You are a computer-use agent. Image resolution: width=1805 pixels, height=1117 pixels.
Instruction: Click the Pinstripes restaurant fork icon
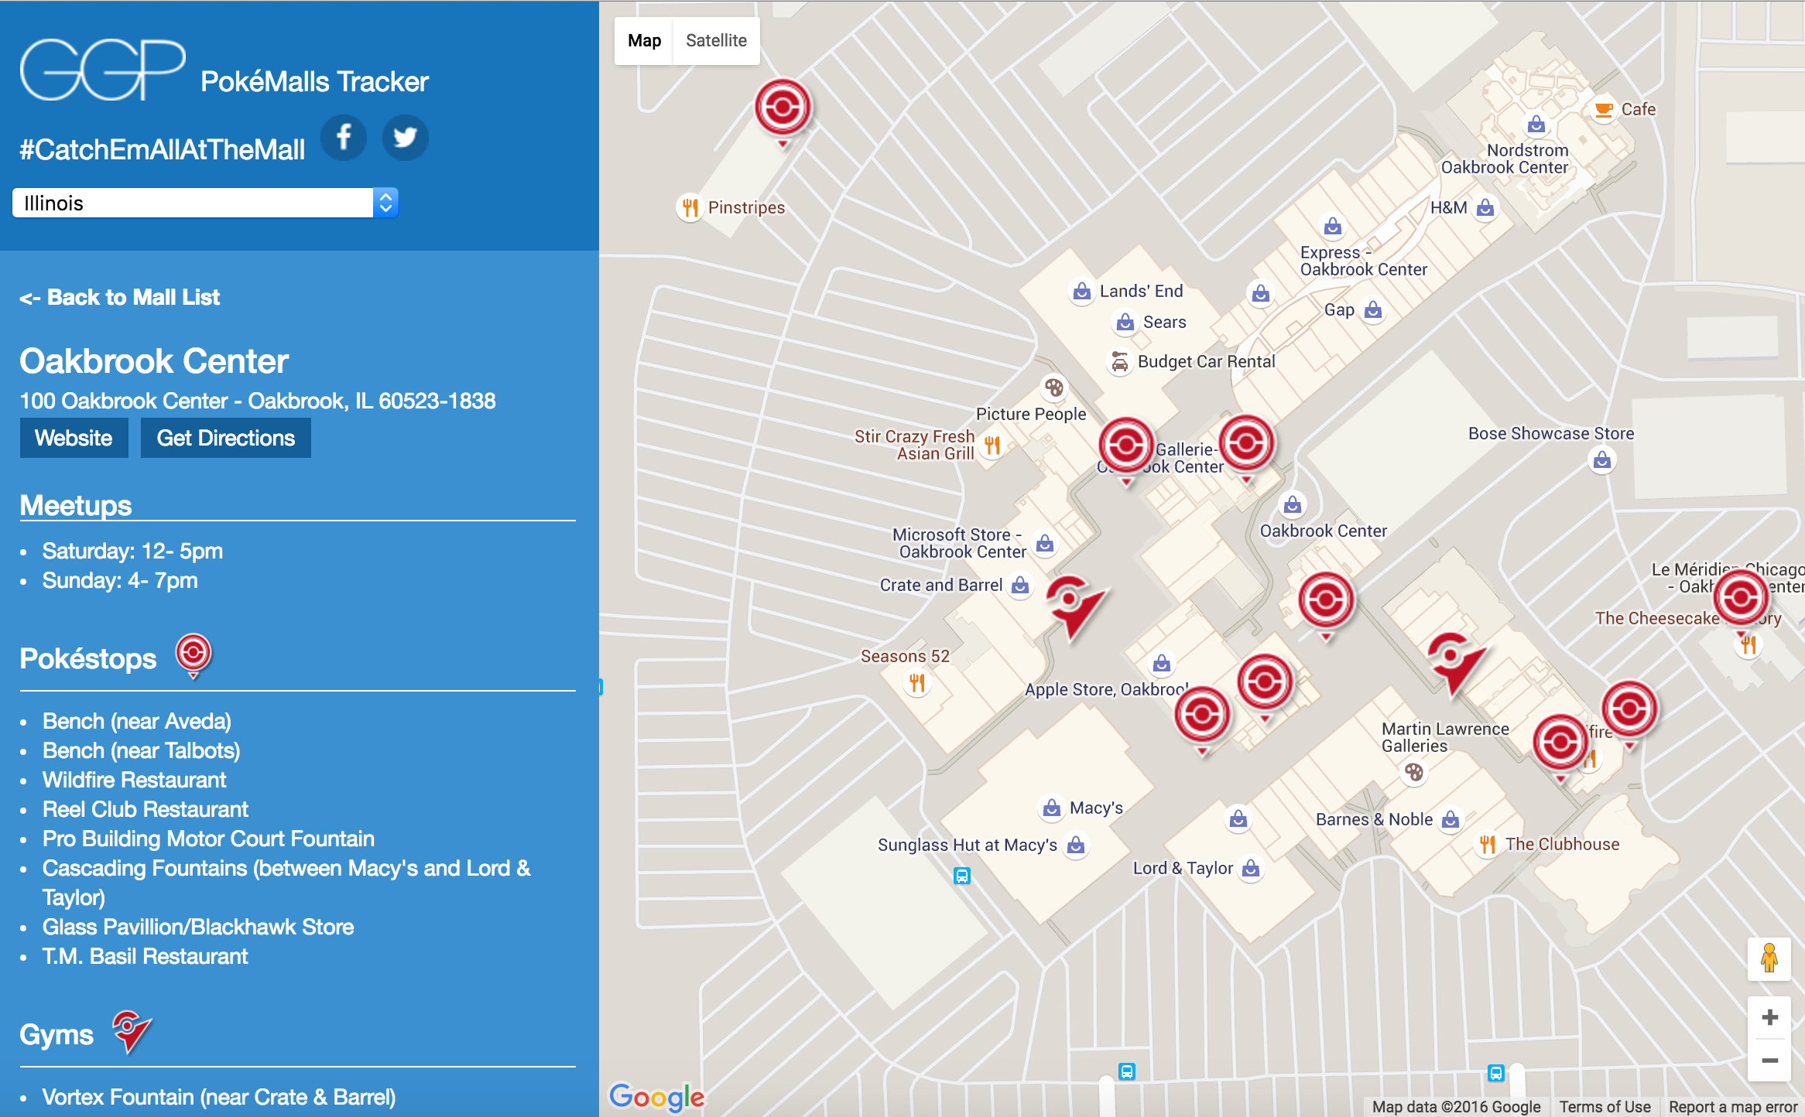[x=690, y=207]
